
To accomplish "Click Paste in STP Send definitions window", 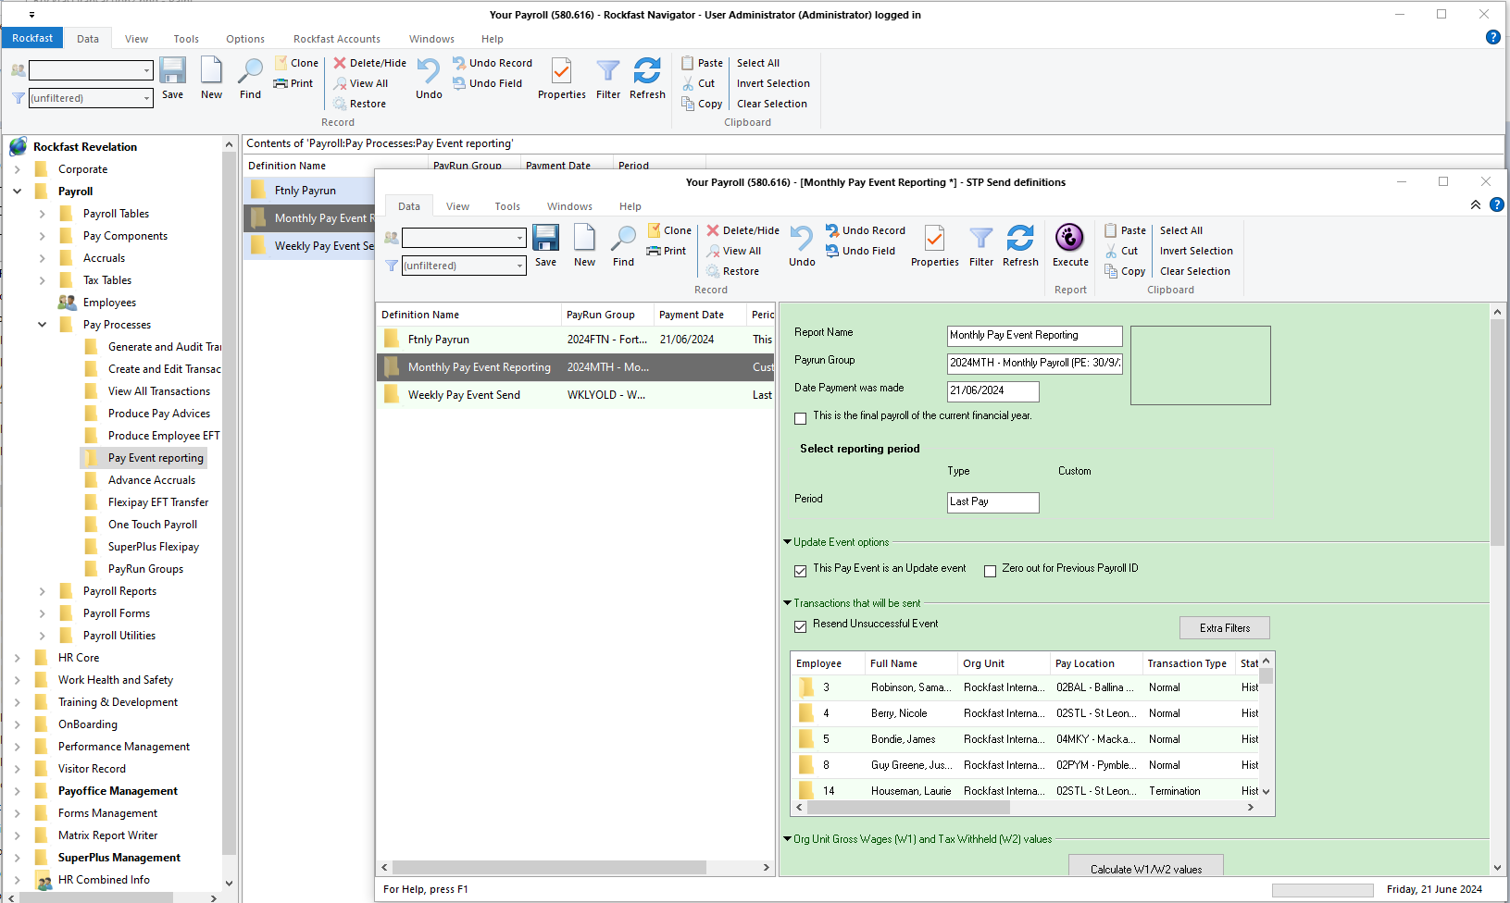I will click(1125, 230).
